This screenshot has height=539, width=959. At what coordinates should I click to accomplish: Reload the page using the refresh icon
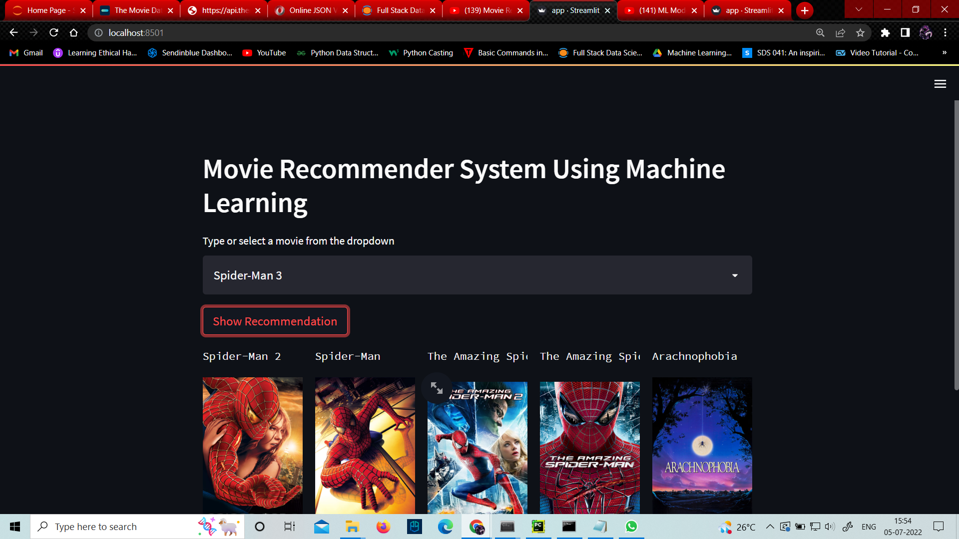tap(53, 32)
